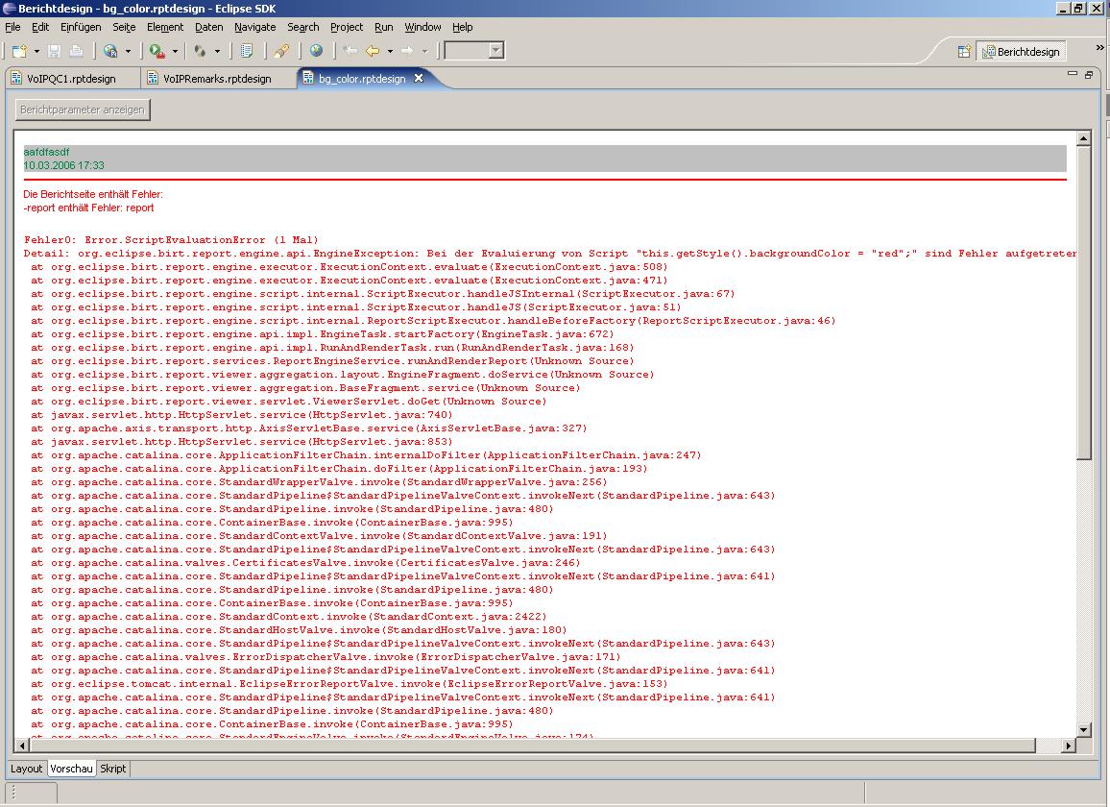Click the Open Perspective icon

(964, 52)
